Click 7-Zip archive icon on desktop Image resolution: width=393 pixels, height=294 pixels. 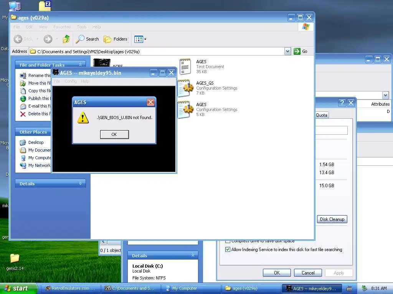(x=45, y=5)
